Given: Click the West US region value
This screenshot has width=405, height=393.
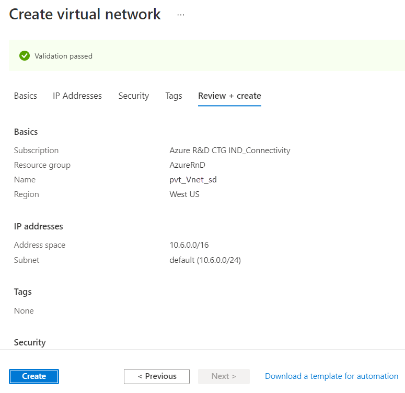Looking at the screenshot, I should click(184, 194).
